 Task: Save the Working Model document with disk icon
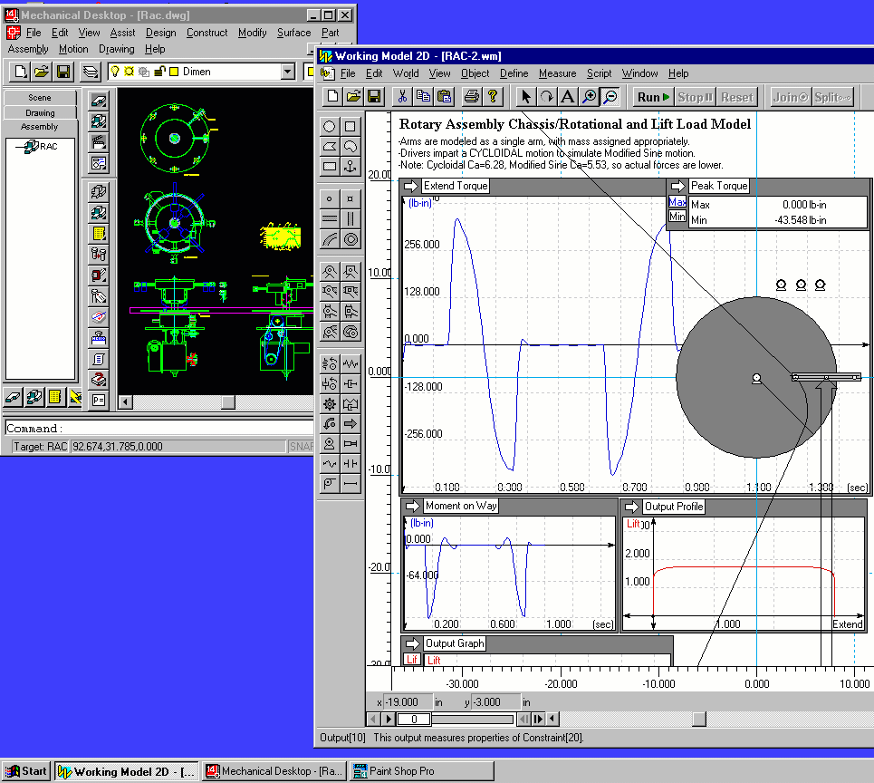pos(375,97)
